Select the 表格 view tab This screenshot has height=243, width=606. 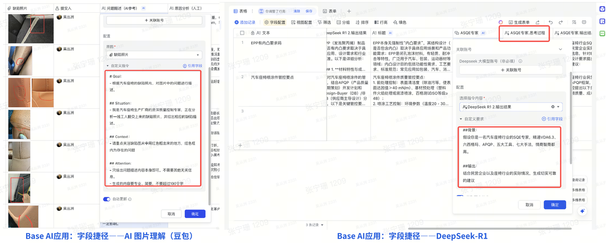(x=243, y=11)
